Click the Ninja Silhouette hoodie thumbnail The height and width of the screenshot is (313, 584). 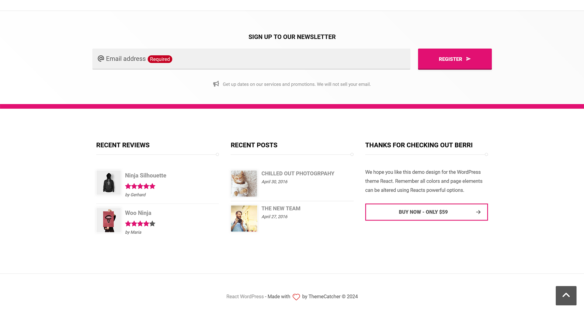click(x=109, y=183)
